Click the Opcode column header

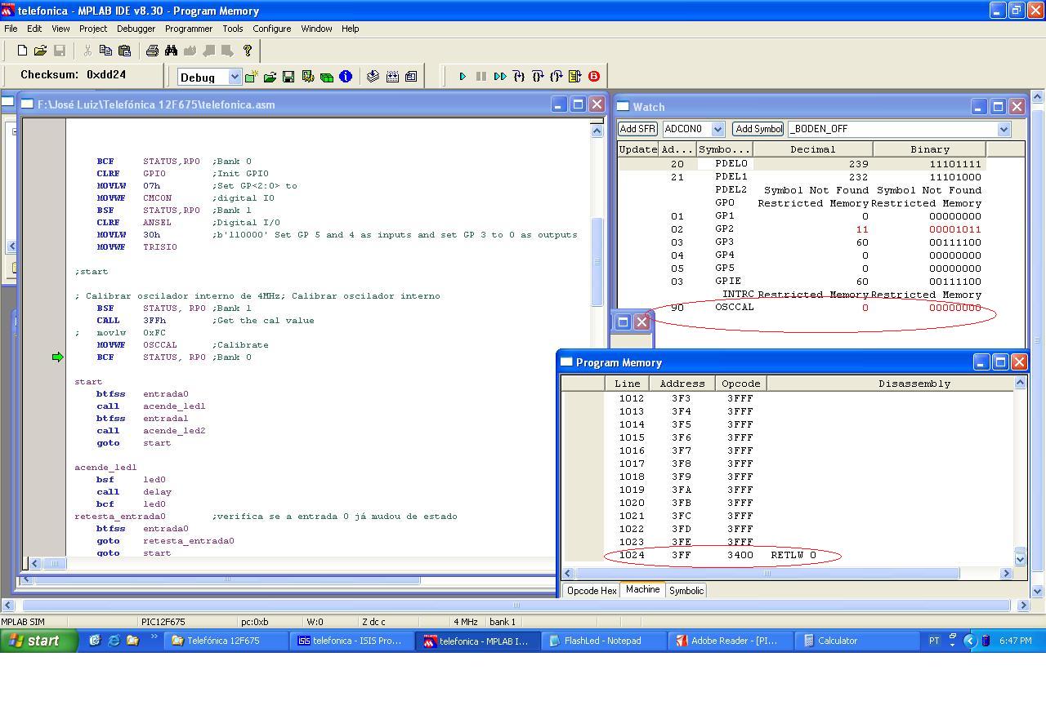click(740, 383)
